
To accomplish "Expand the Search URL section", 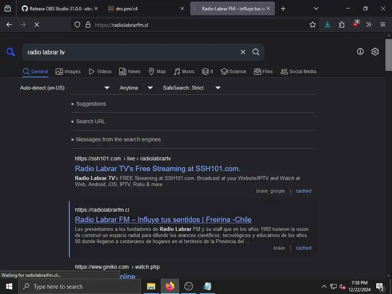I will click(88, 121).
